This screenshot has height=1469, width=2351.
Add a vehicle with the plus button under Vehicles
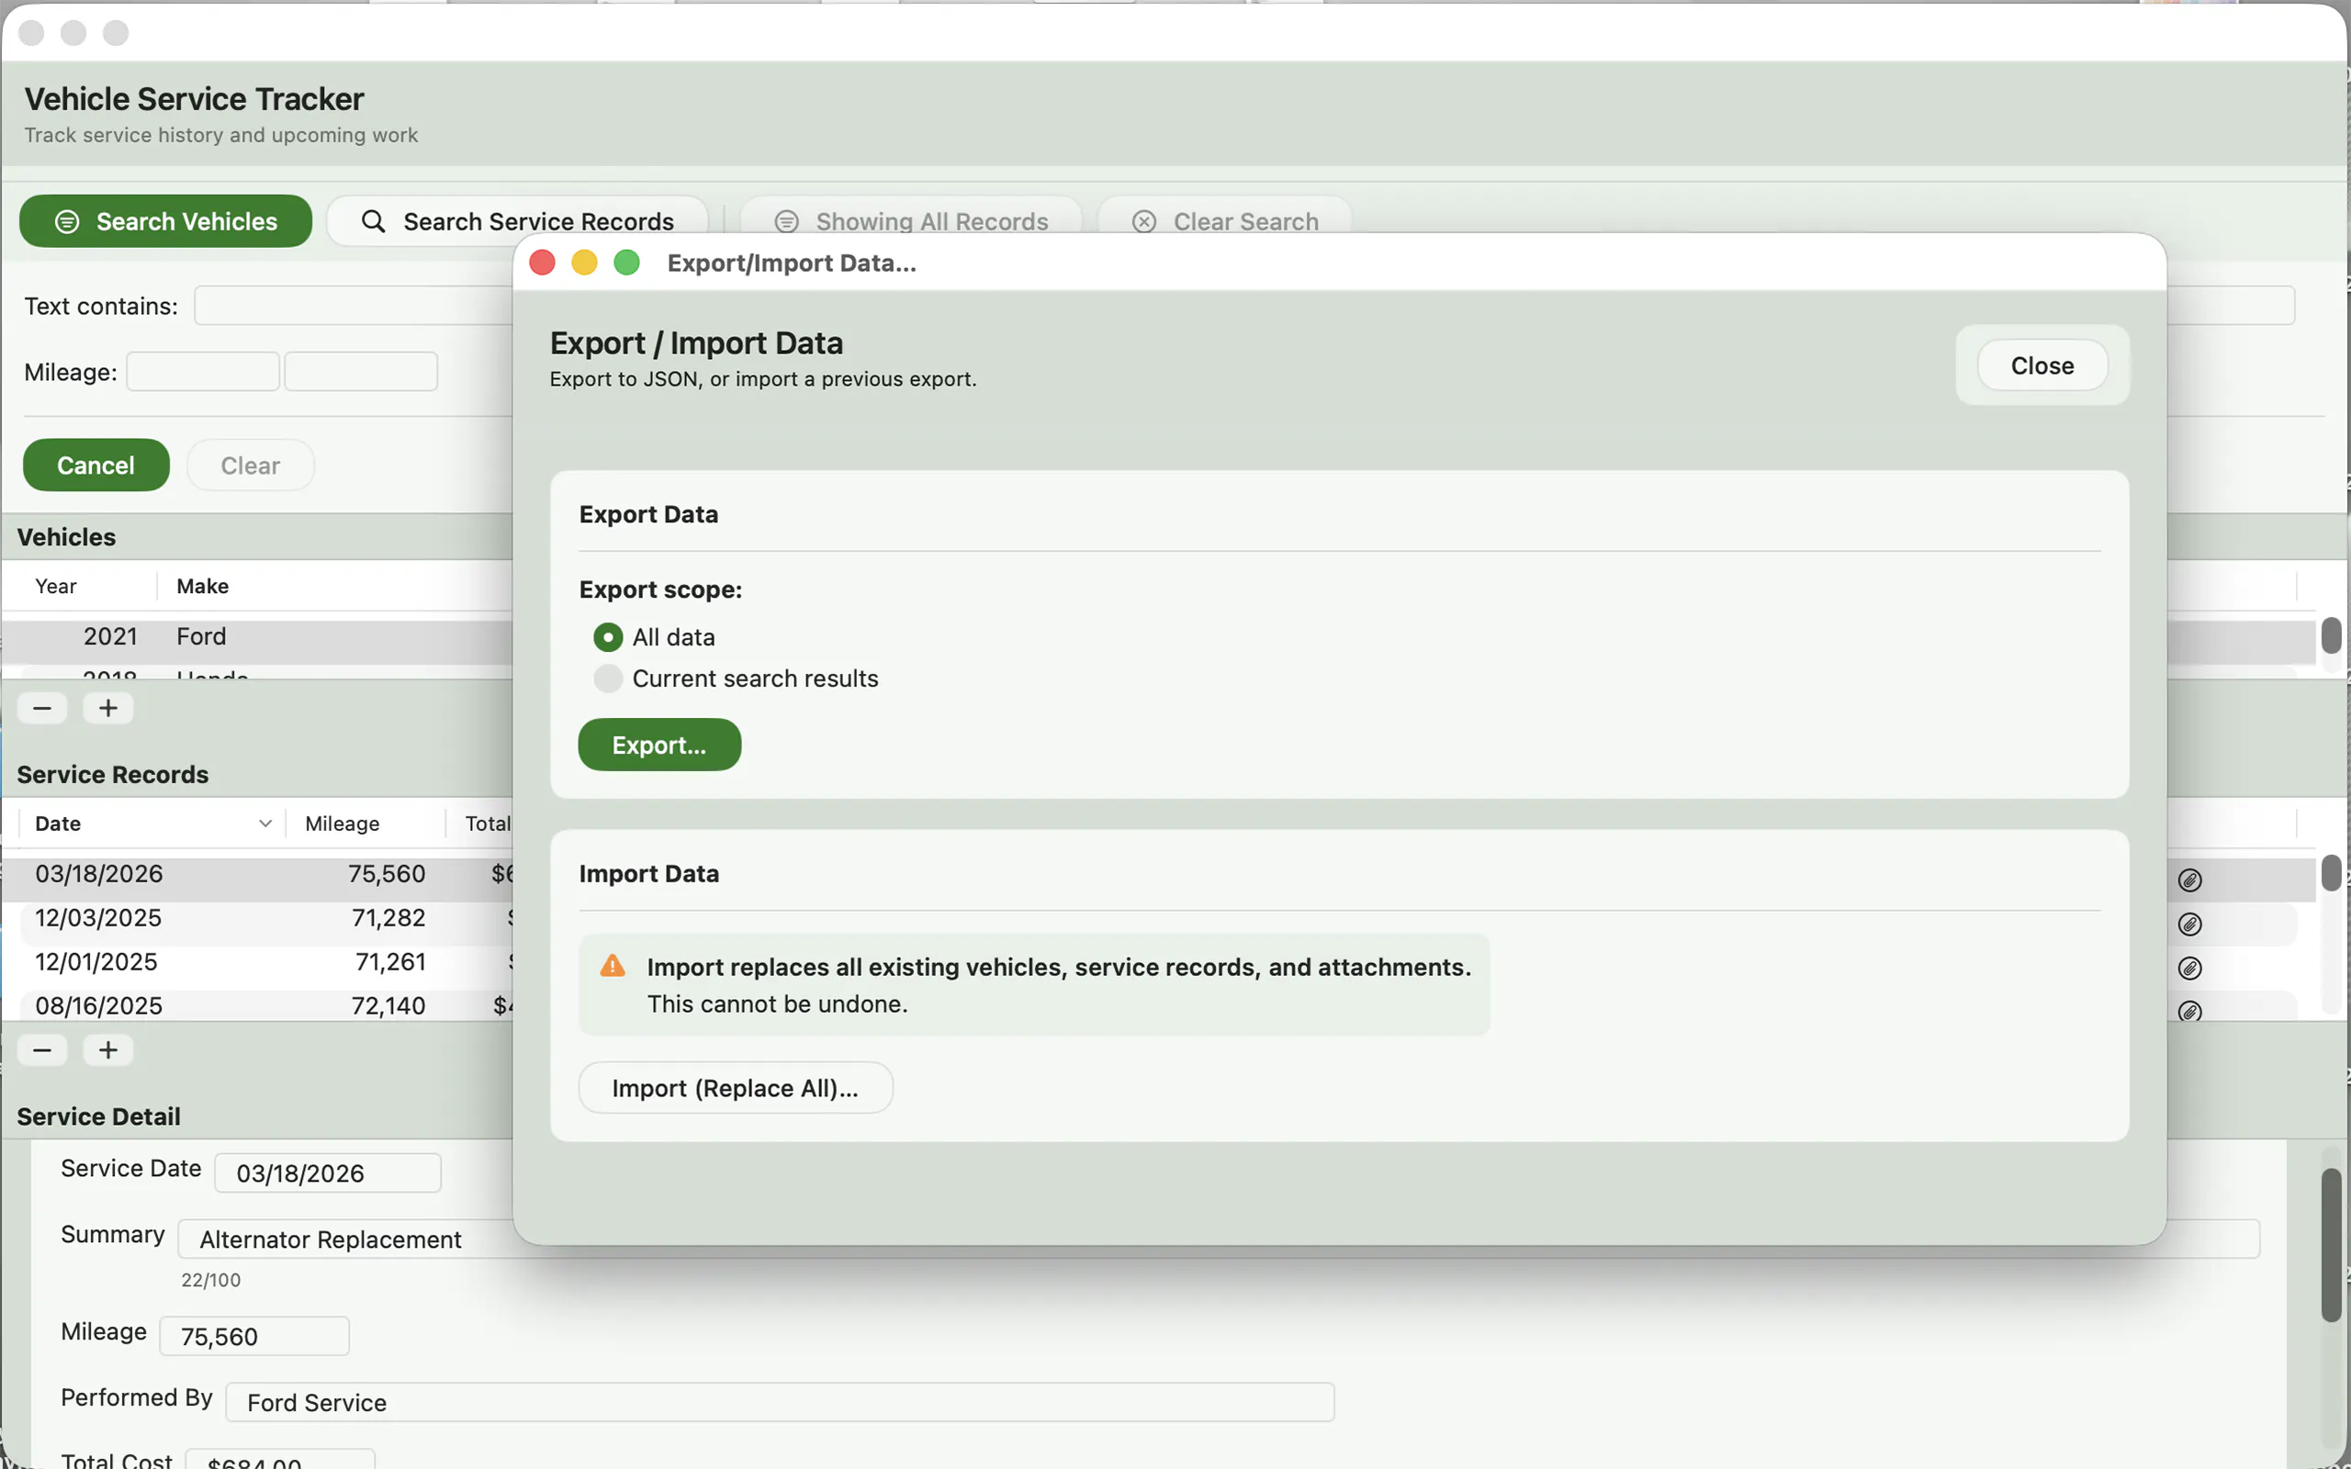(107, 708)
